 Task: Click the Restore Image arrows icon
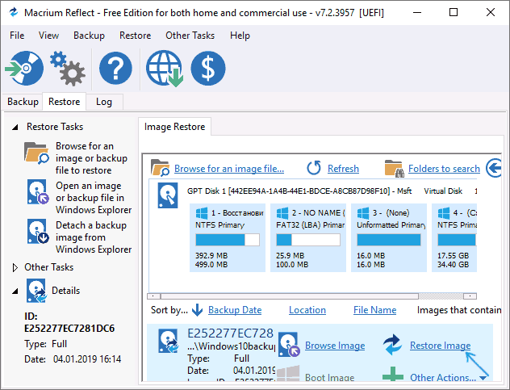[393, 346]
